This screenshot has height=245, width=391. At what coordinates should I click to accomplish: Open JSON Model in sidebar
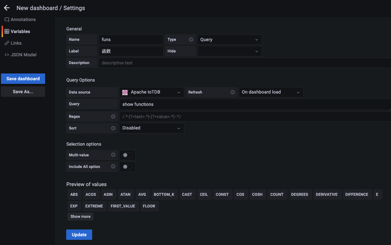point(23,55)
